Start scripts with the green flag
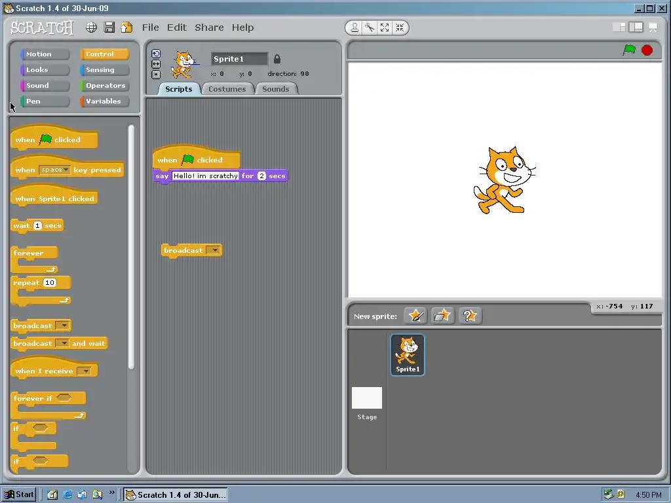This screenshot has width=671, height=503. [628, 50]
